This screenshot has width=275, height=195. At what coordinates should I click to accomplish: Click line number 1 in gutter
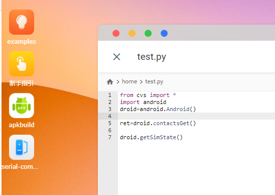(110, 95)
